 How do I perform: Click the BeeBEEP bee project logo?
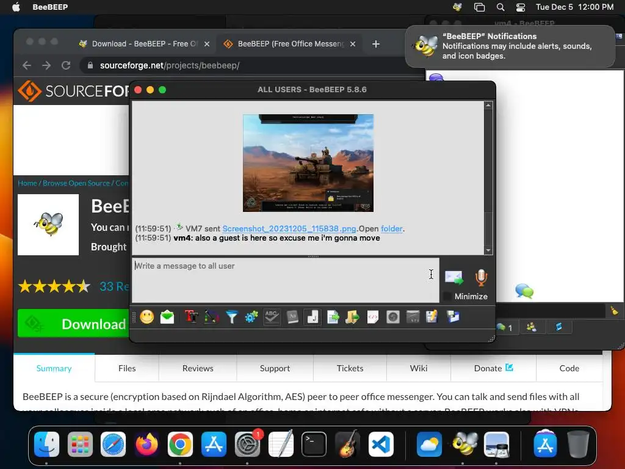pos(48,225)
